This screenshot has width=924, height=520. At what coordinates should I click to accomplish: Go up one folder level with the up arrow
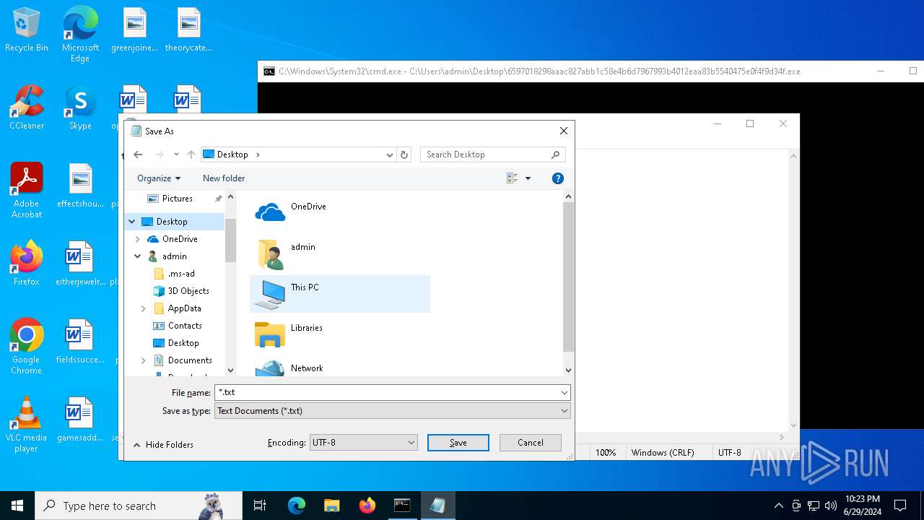[191, 155]
